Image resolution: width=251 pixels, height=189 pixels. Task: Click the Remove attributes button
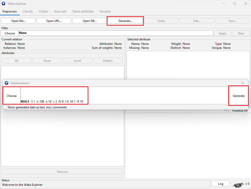point(62,172)
